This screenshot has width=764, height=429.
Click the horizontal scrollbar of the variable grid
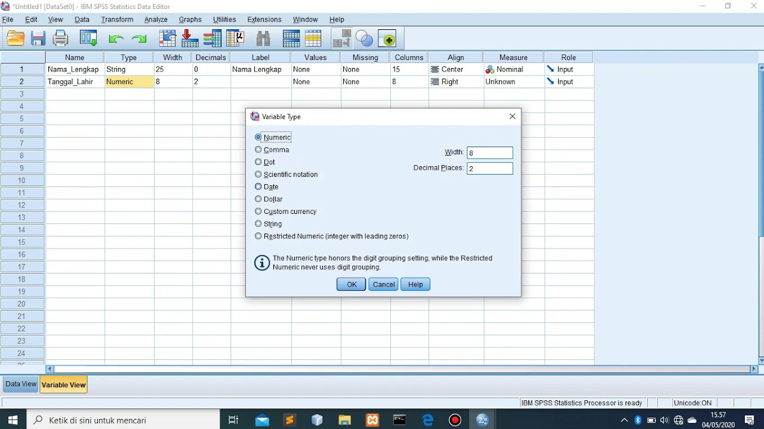pyautogui.click(x=402, y=369)
